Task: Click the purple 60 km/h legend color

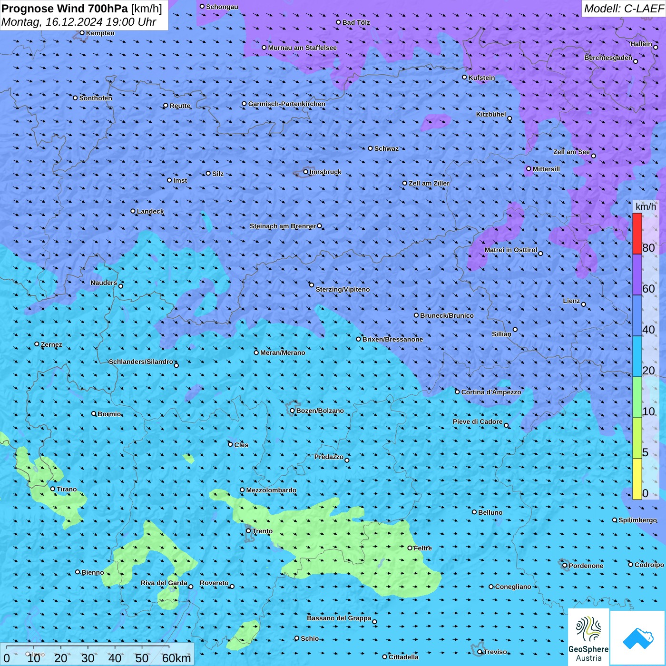Action: coord(637,275)
